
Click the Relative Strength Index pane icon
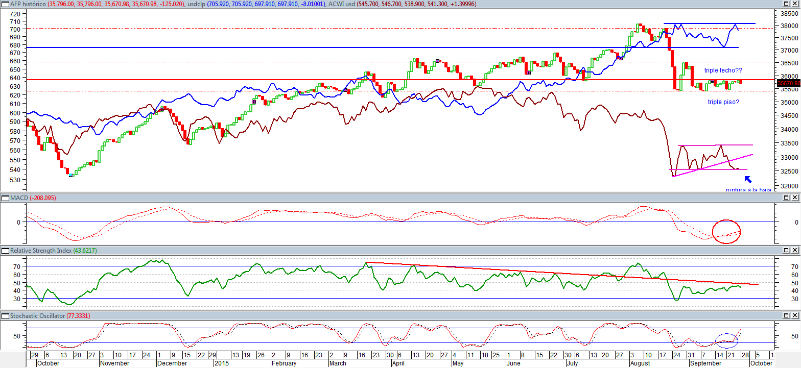pos(6,251)
